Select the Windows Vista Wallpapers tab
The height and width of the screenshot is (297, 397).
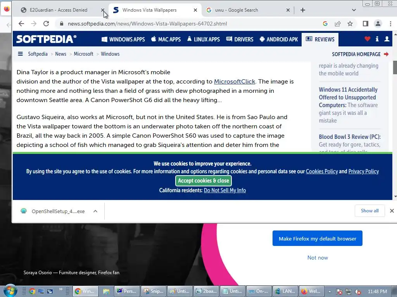click(149, 10)
